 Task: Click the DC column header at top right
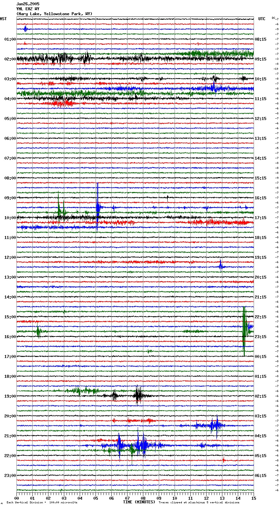[273, 18]
